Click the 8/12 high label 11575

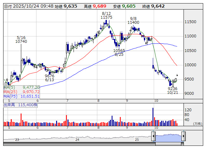[x=107, y=18]
